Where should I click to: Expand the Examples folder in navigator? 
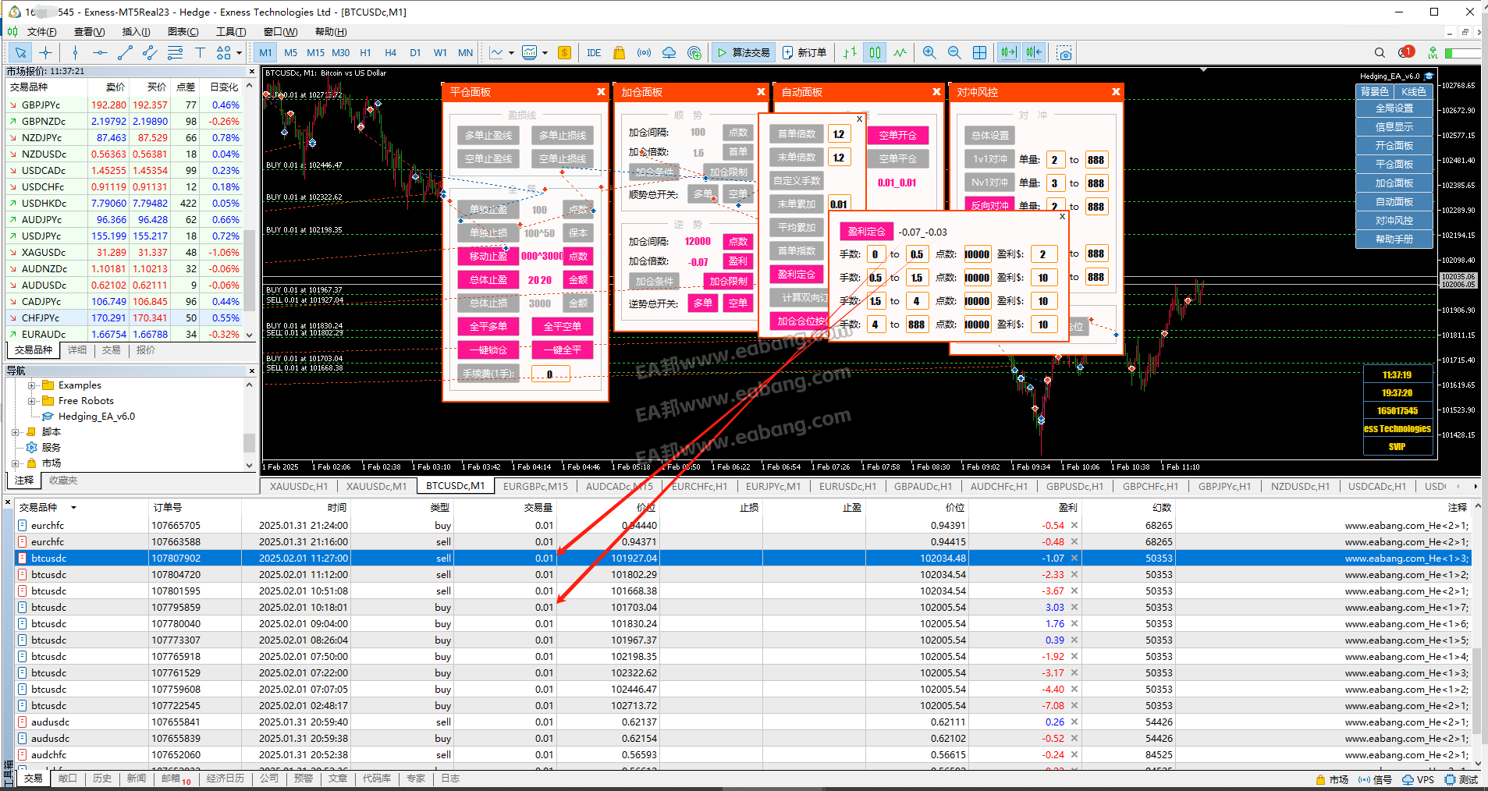pos(32,385)
